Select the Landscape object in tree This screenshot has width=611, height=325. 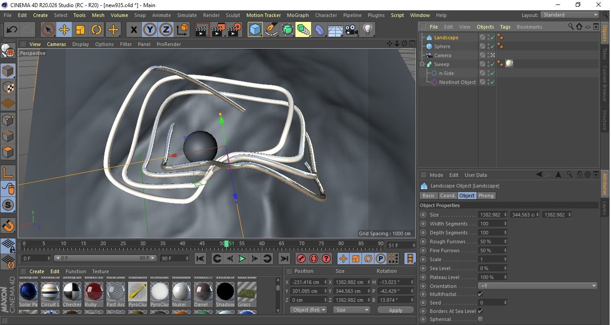(x=446, y=37)
